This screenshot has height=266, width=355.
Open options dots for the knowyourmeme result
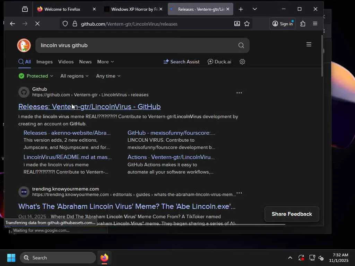point(239,193)
